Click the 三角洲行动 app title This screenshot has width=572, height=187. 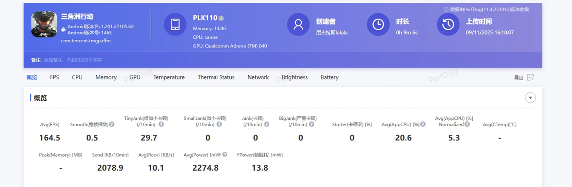coord(77,16)
